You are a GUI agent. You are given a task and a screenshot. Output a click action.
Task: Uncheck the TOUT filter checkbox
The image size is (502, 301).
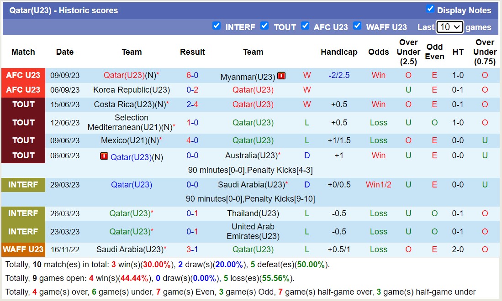pos(264,26)
